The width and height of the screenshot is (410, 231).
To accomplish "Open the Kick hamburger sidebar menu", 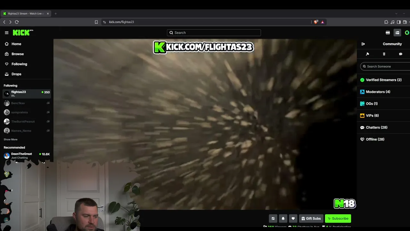I will coord(6,33).
